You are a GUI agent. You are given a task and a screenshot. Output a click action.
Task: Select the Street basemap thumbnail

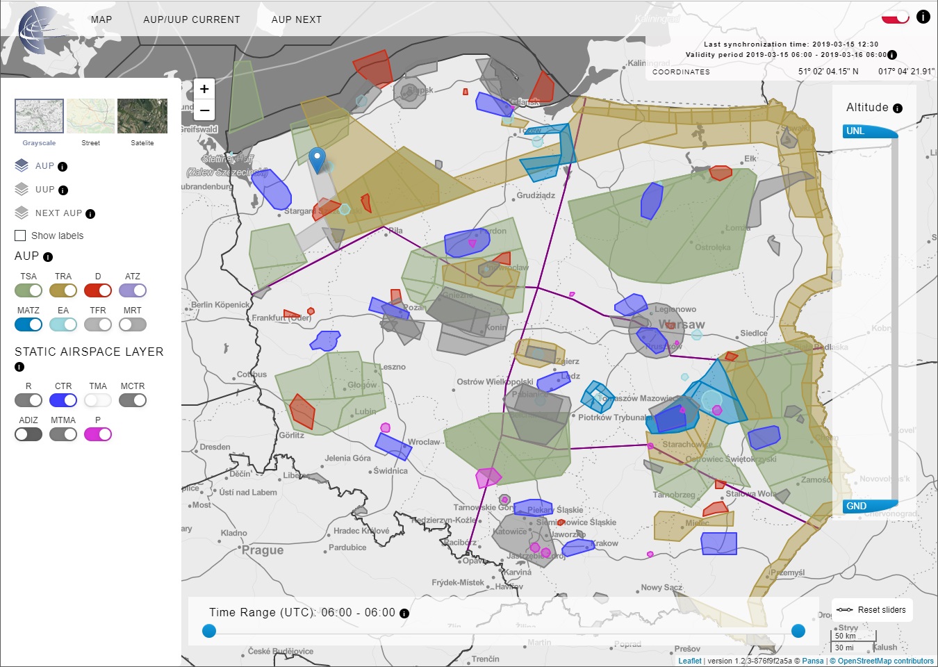pyautogui.click(x=90, y=116)
